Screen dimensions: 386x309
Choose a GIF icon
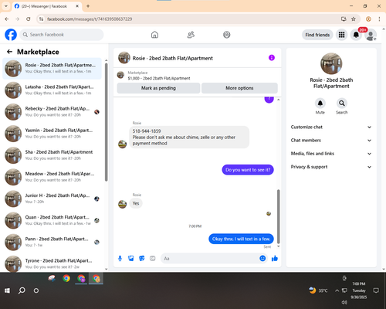tap(153, 258)
